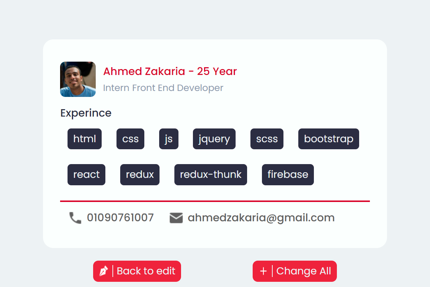Screen dimensions: 430x287
Task: Click the js skill tag
Action: click(x=169, y=139)
